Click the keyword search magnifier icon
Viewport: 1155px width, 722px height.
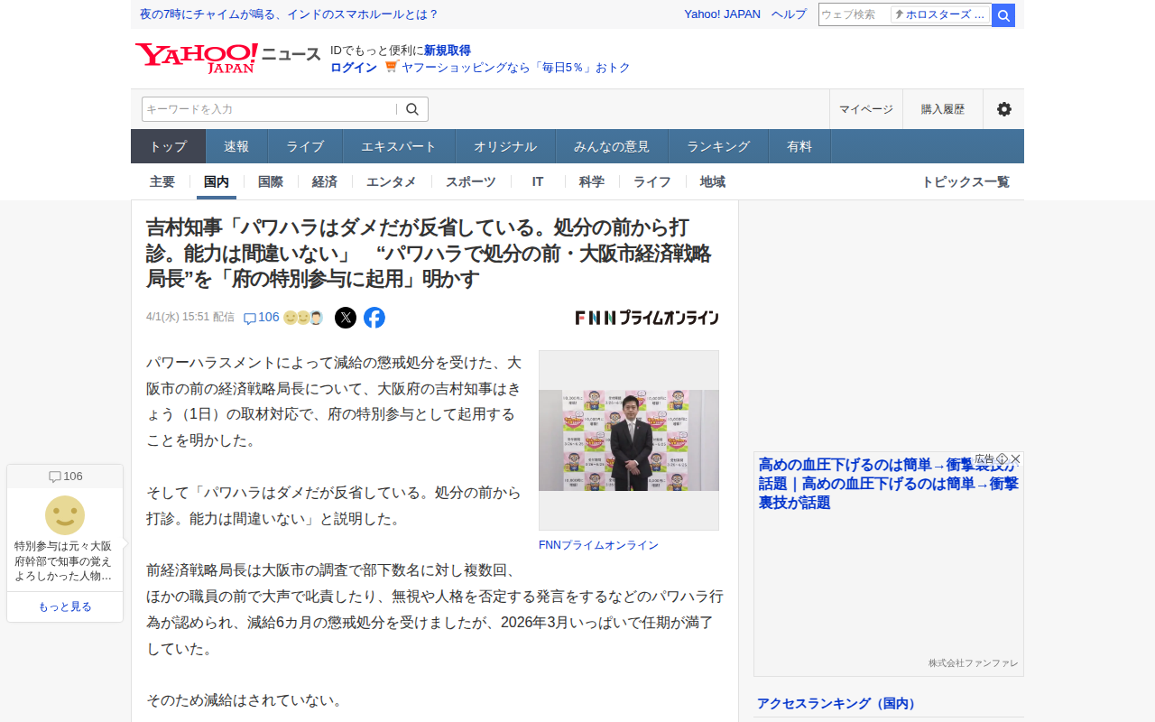coord(412,109)
